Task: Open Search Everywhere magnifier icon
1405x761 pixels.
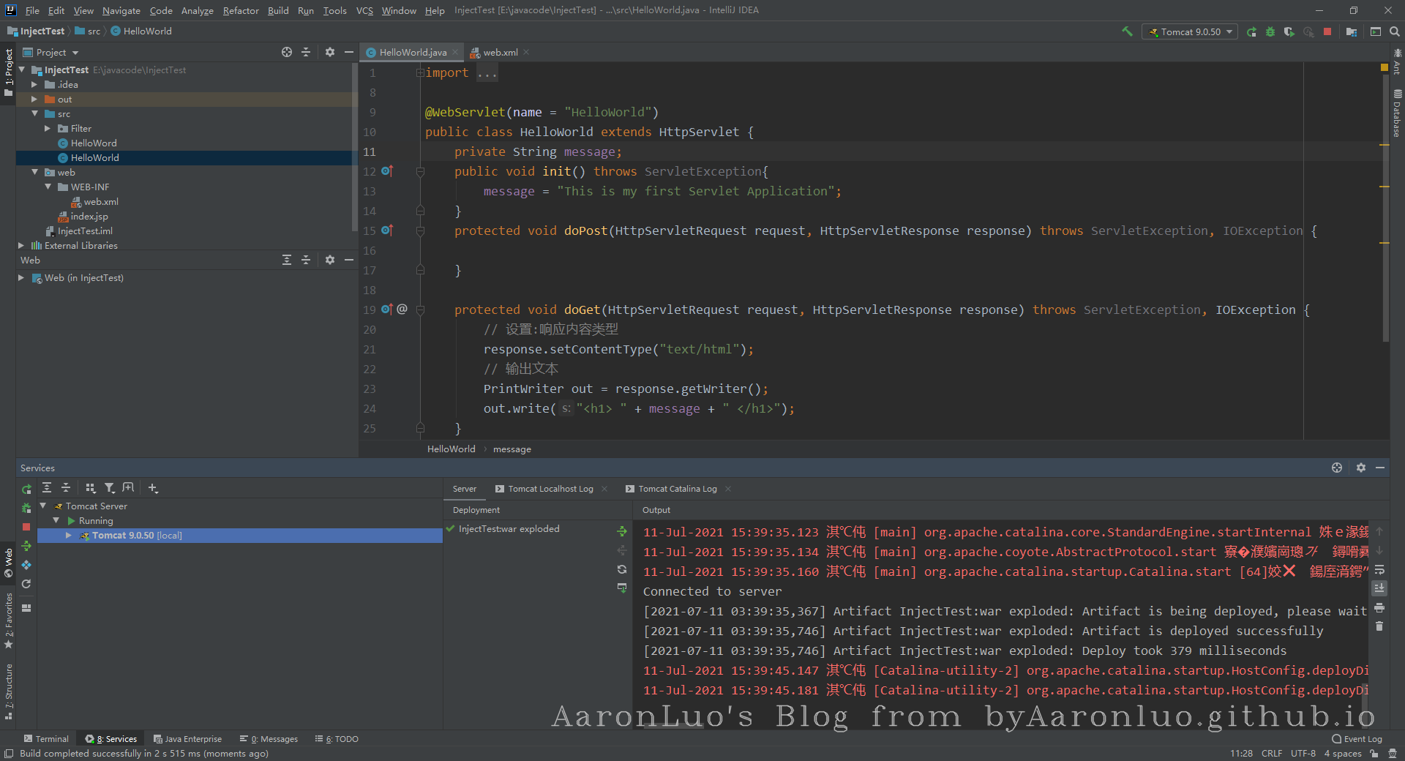Action: point(1395,31)
